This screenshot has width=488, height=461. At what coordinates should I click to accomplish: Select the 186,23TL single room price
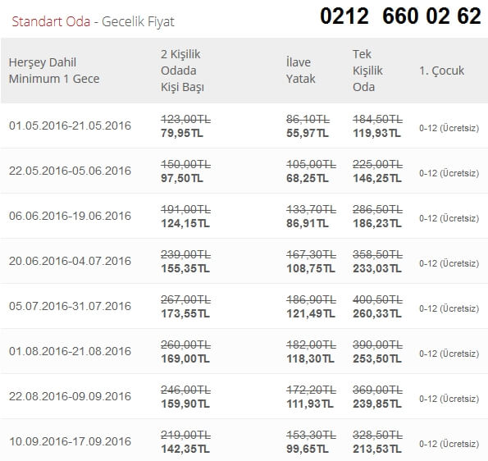coord(377,223)
